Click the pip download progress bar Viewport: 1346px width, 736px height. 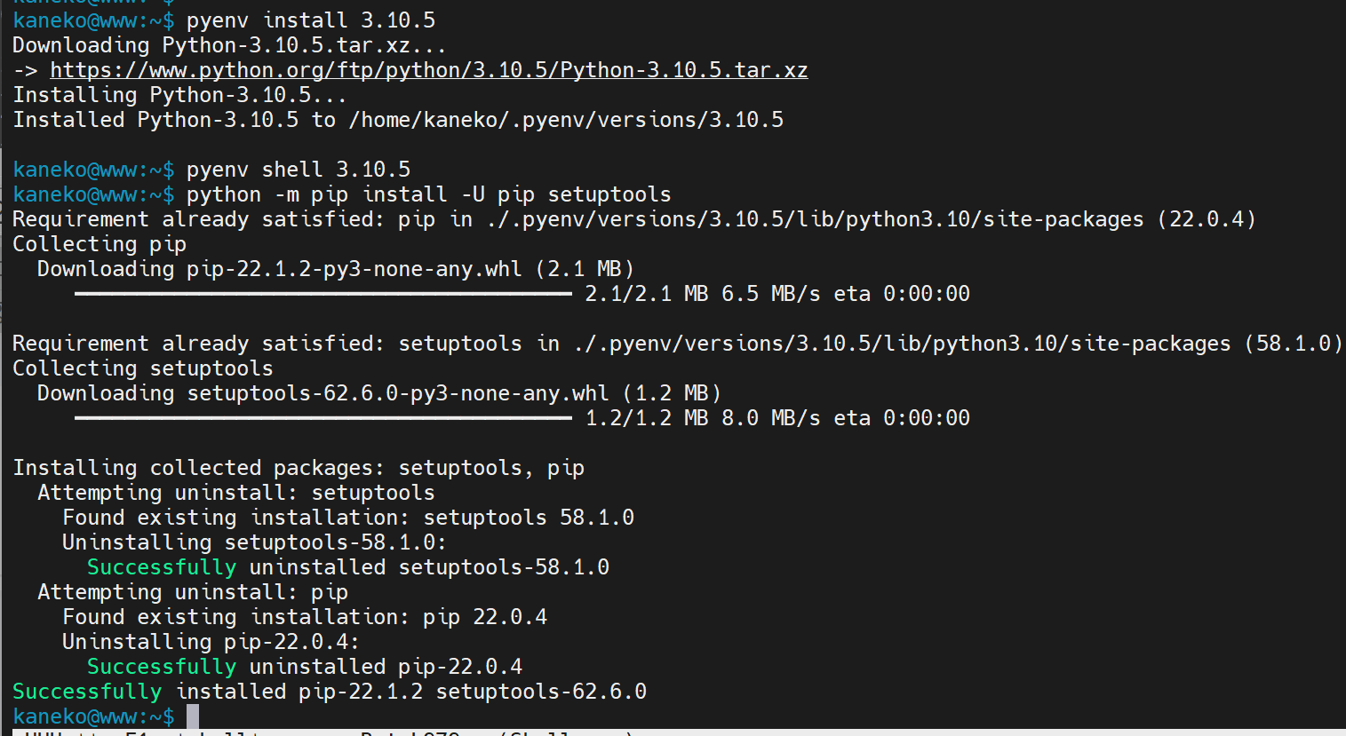click(323, 294)
